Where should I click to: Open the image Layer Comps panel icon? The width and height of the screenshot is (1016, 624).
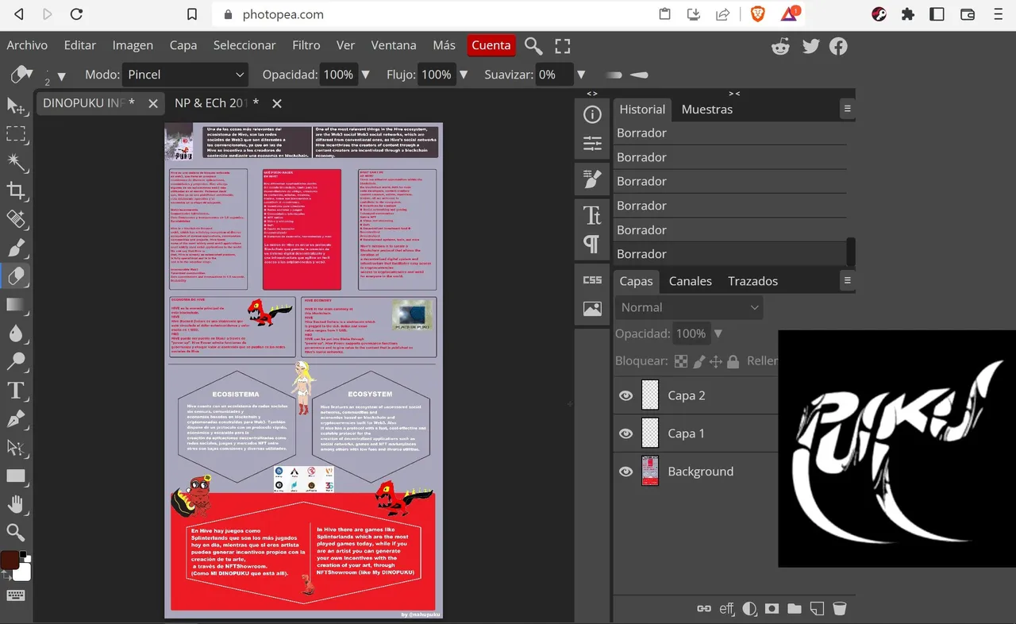(592, 310)
